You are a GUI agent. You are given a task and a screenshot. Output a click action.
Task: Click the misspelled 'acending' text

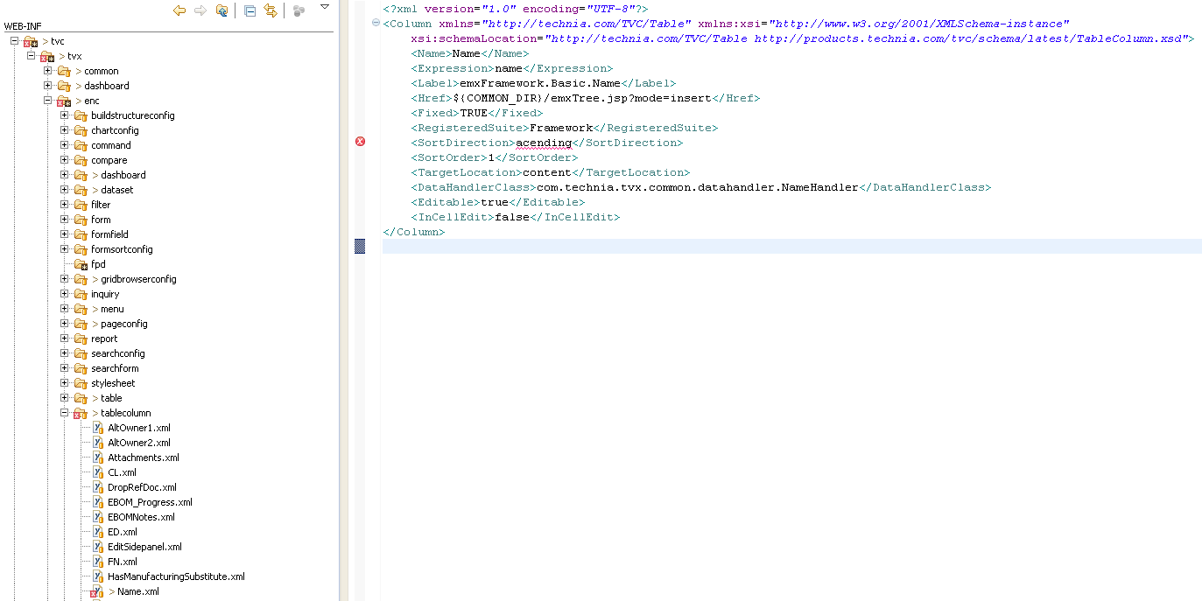pos(543,143)
